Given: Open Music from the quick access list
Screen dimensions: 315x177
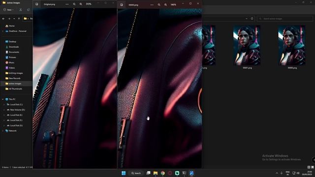Looking at the screenshot, I should [10, 62].
